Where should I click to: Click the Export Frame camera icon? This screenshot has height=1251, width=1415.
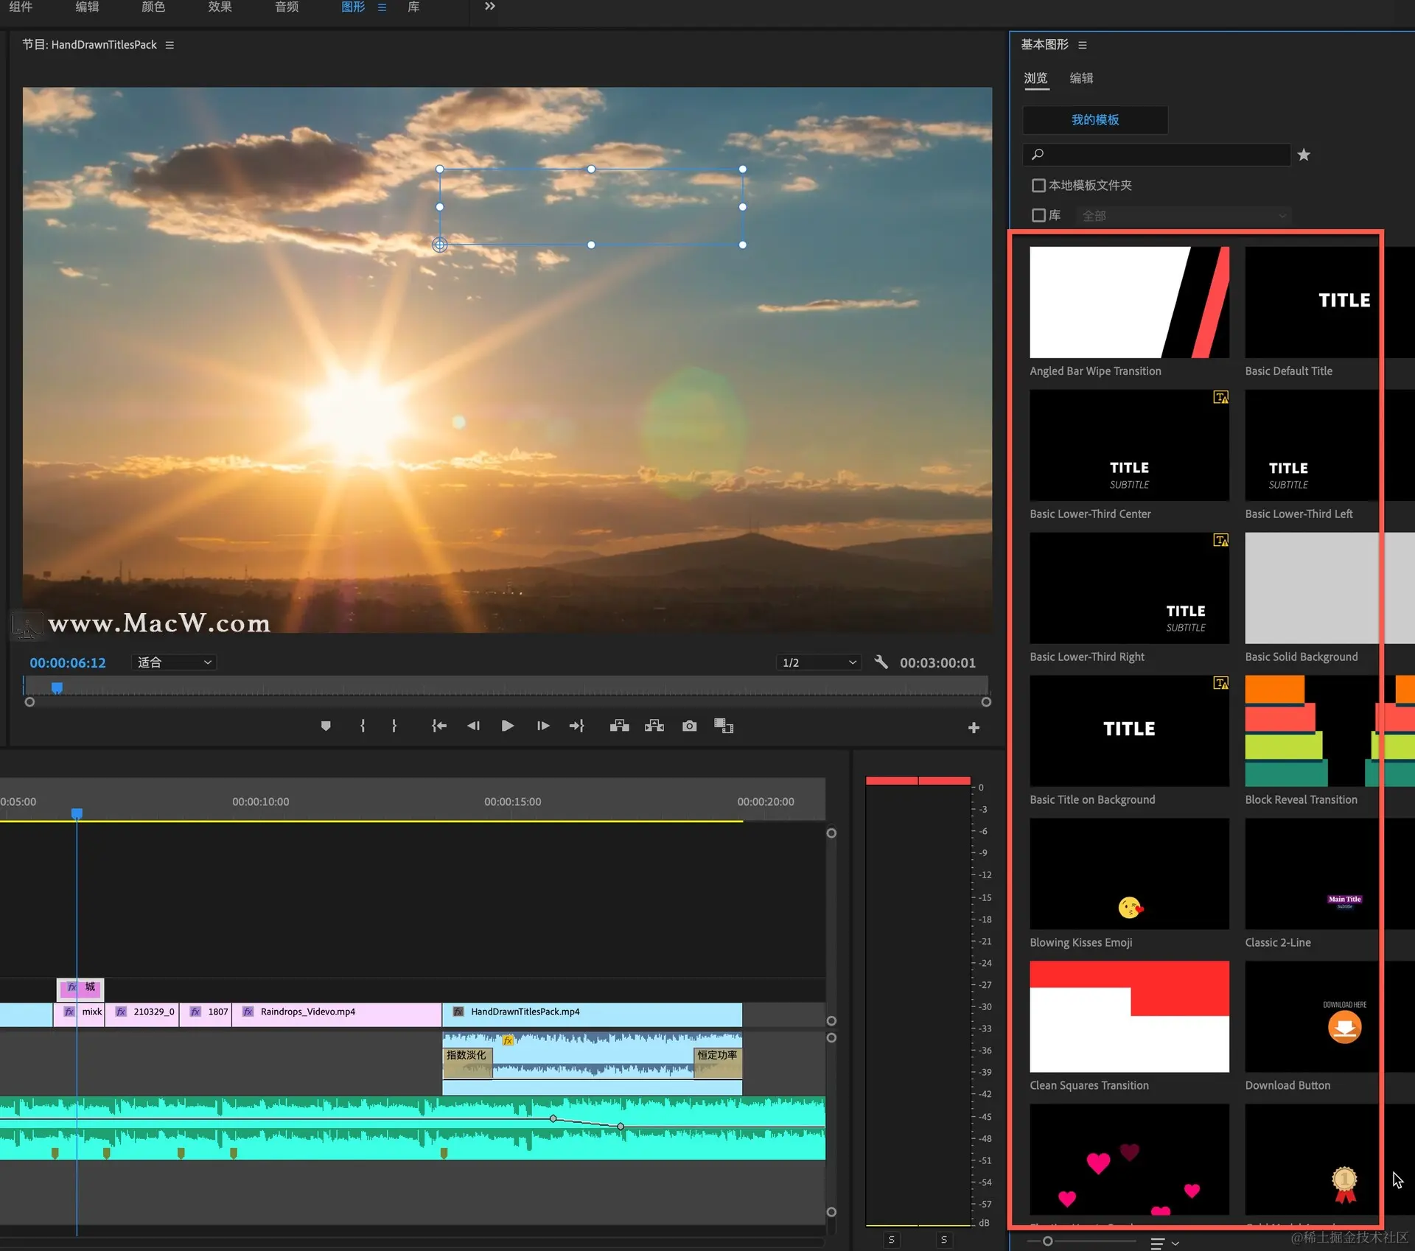[689, 726]
